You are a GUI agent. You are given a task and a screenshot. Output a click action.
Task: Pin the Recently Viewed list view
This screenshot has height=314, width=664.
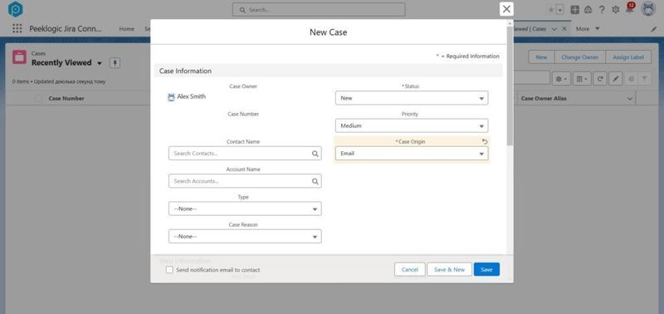click(x=115, y=63)
